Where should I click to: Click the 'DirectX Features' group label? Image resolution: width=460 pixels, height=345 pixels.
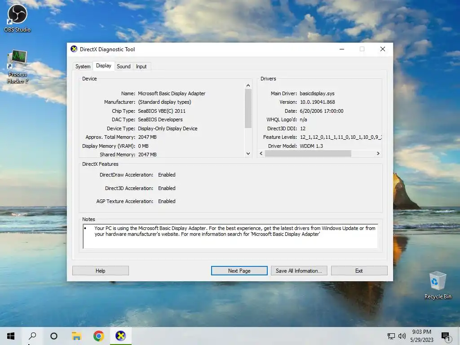tap(100, 164)
